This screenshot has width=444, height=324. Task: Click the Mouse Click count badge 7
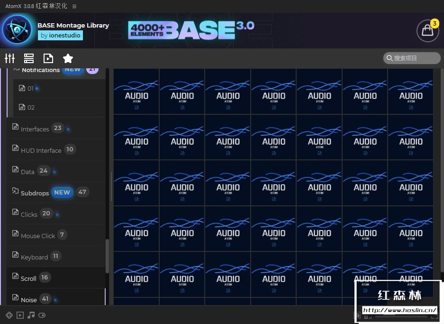[62, 235]
